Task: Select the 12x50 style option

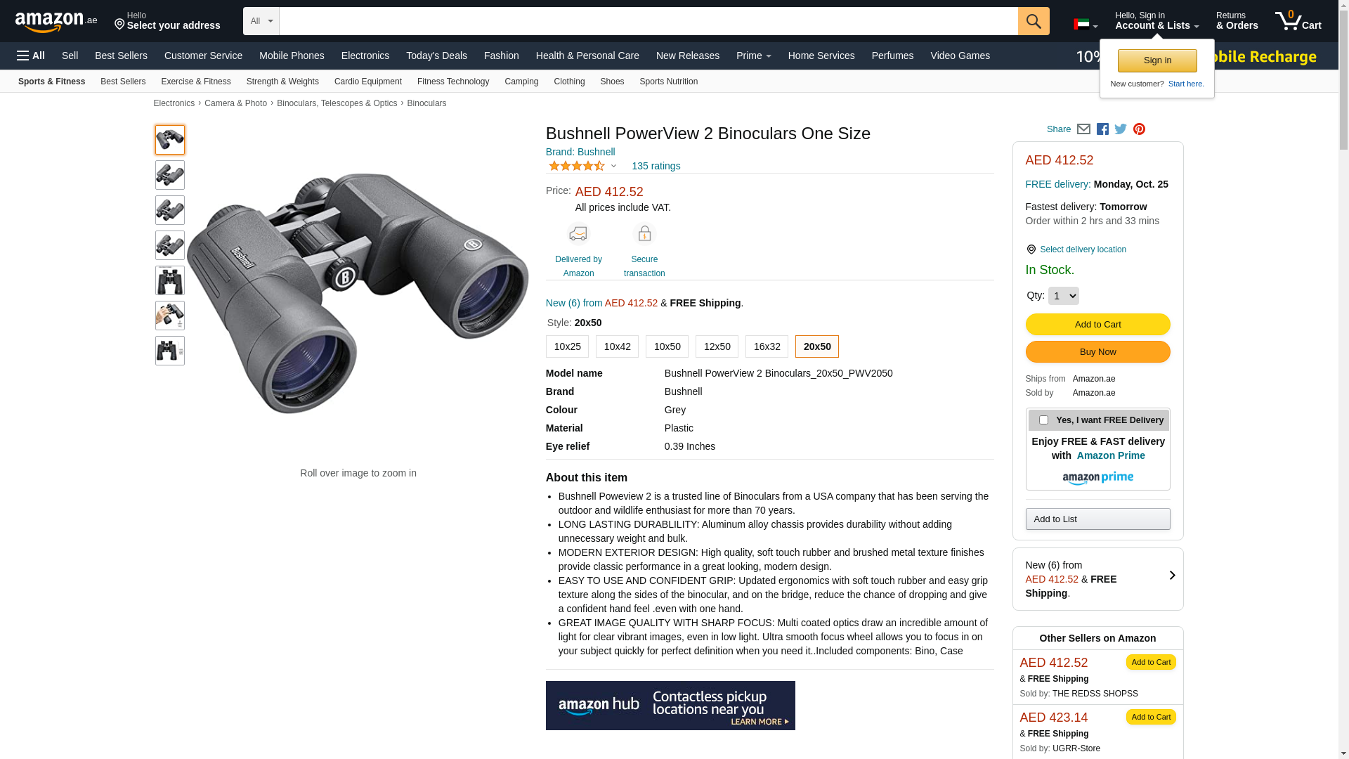Action: point(717,346)
